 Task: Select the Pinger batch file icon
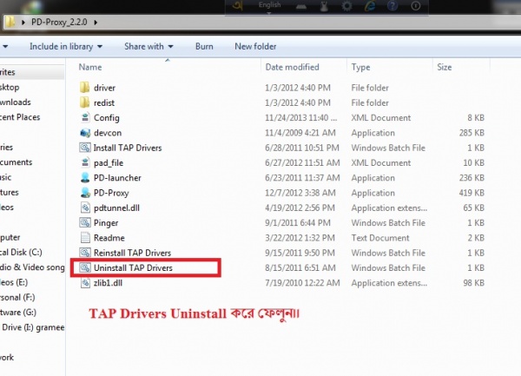(85, 222)
